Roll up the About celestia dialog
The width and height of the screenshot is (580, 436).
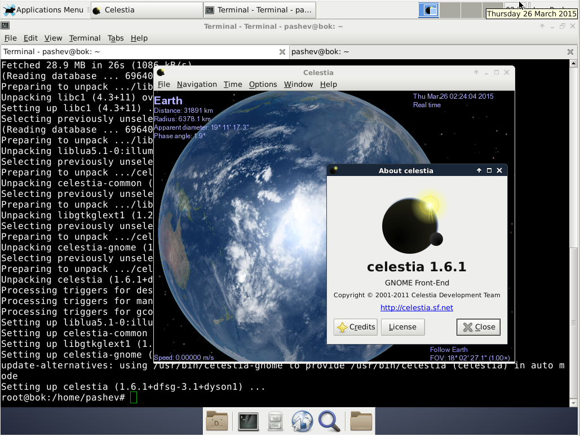click(x=479, y=170)
